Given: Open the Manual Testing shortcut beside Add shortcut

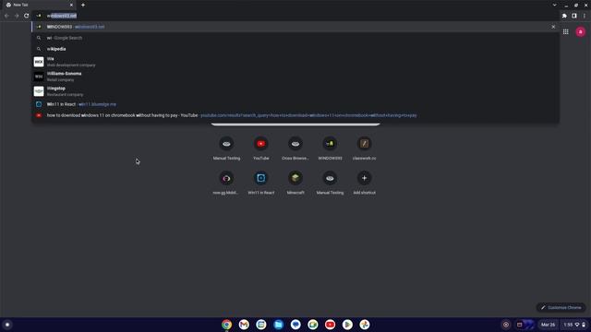Looking at the screenshot, I should point(330,183).
